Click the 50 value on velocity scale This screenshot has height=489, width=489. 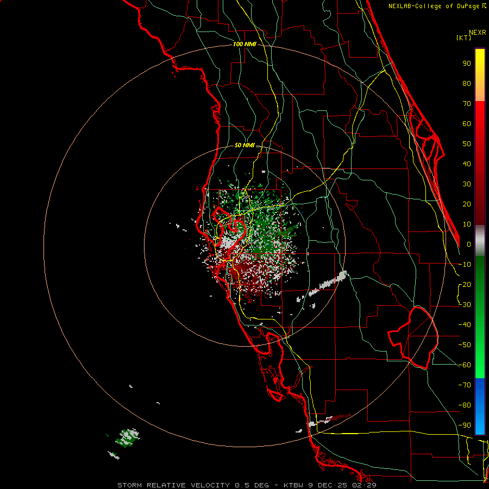tap(467, 144)
